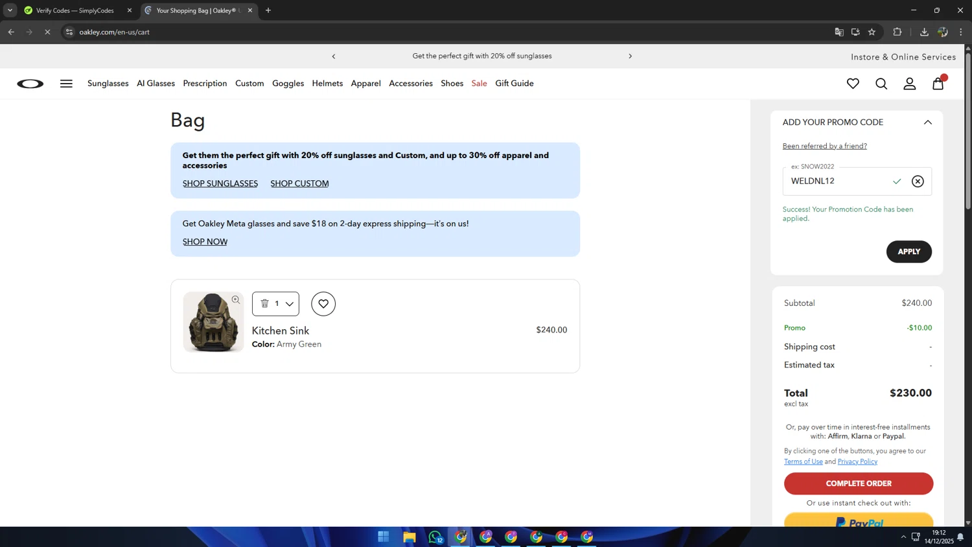Image resolution: width=972 pixels, height=547 pixels.
Task: Show next promo banner message arrow
Action: click(x=630, y=56)
